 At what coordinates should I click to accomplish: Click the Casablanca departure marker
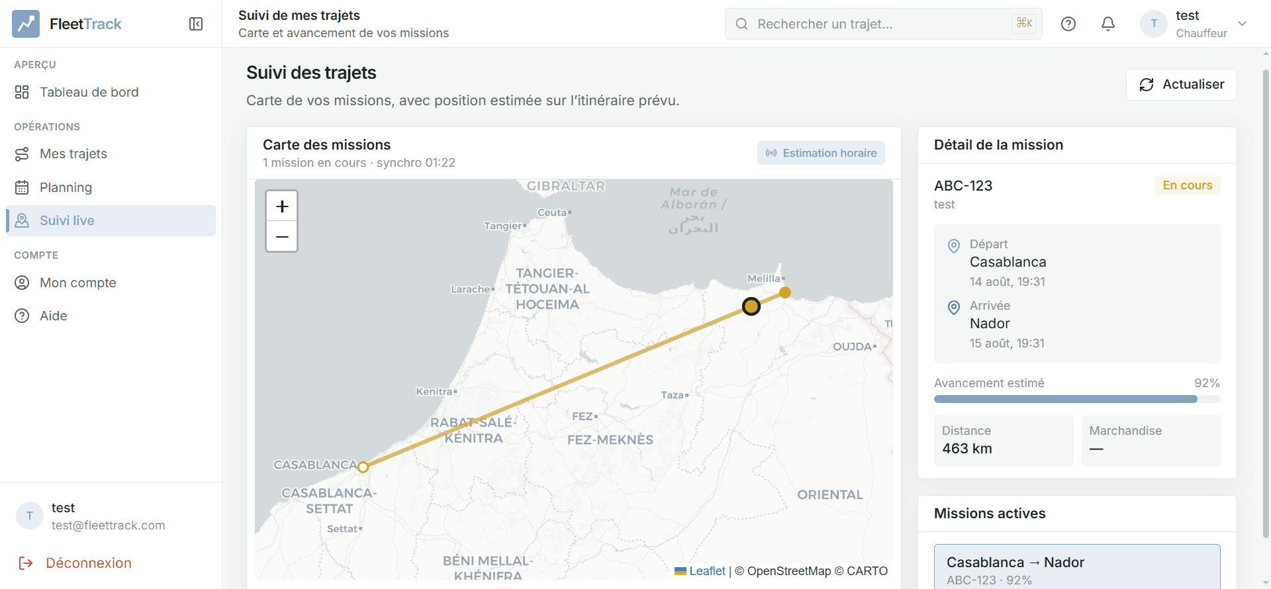363,467
